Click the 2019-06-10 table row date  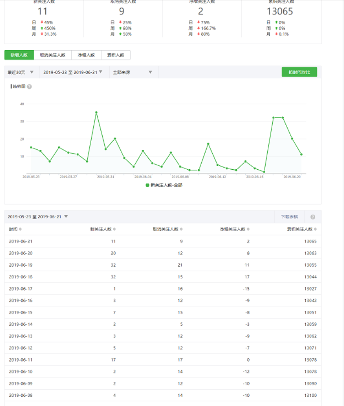pyautogui.click(x=21, y=372)
